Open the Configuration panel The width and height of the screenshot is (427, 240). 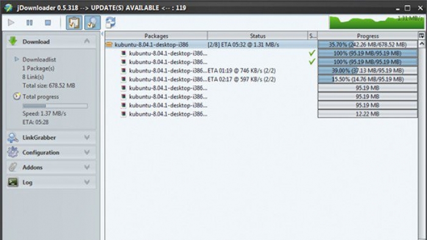click(41, 152)
